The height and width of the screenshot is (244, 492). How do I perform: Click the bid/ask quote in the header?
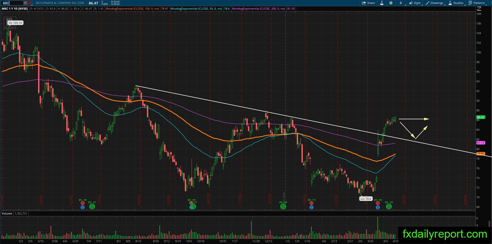click(115, 3)
